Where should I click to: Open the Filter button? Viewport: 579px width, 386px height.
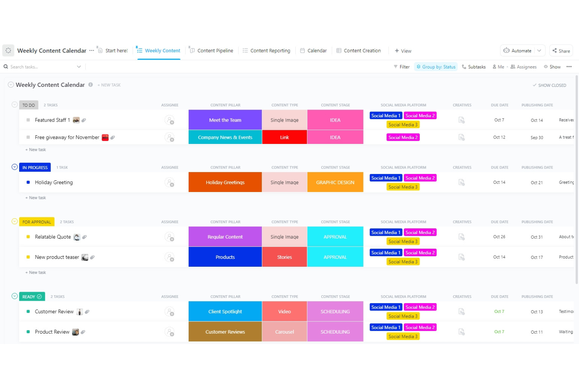[402, 67]
